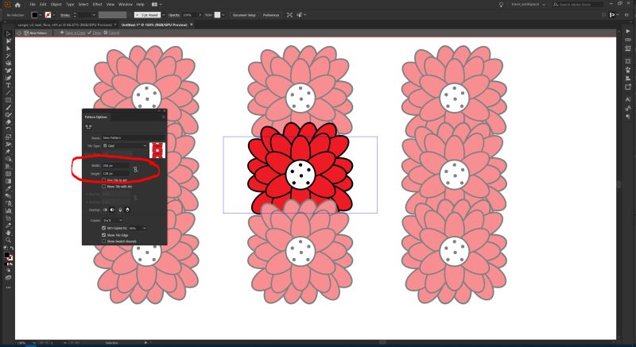Select the Eraser tool
Viewport: 636px width, 347px height.
pyautogui.click(x=8, y=121)
